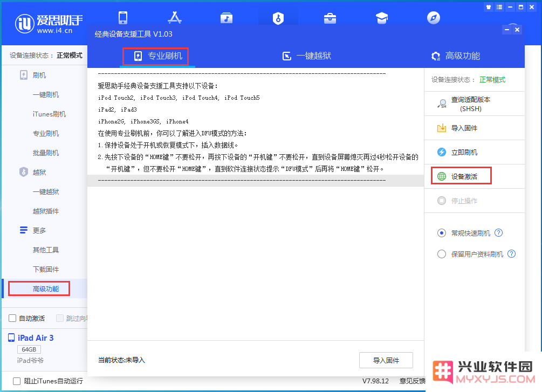Open iTunes刷机 in sidebar
The width and height of the screenshot is (542, 392).
(x=49, y=114)
